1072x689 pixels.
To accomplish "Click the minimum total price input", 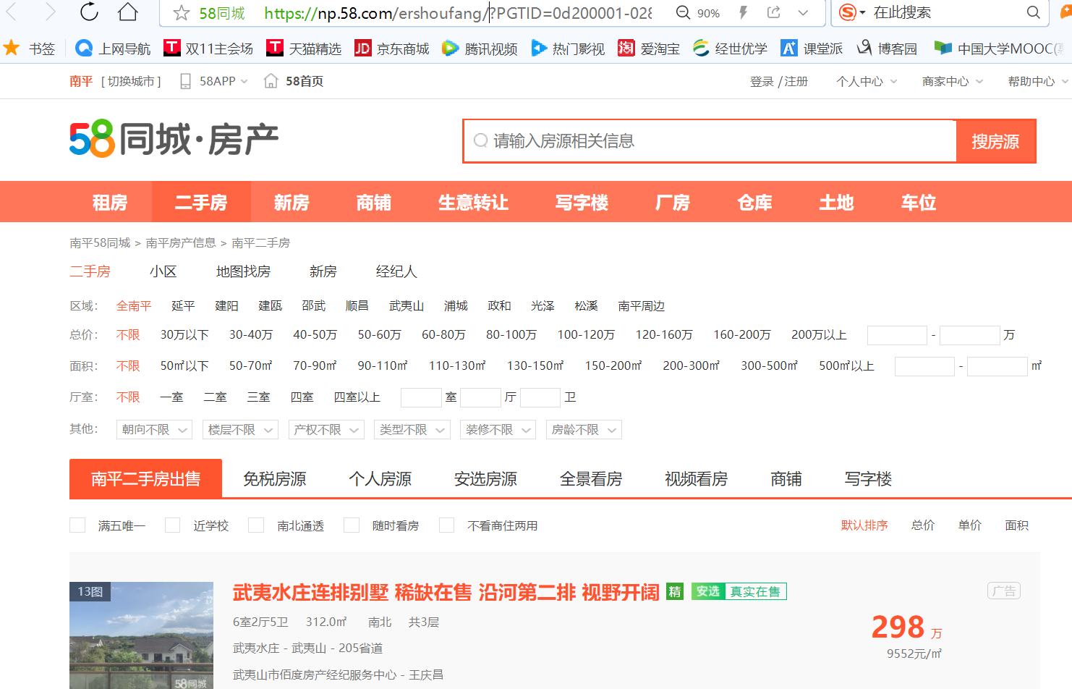I will [x=897, y=335].
